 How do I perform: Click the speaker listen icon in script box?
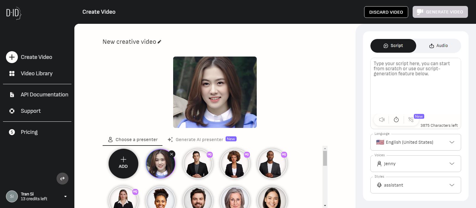tap(382, 120)
